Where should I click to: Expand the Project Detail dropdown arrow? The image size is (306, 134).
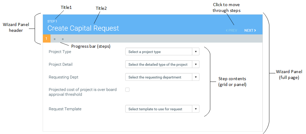tap(196, 65)
